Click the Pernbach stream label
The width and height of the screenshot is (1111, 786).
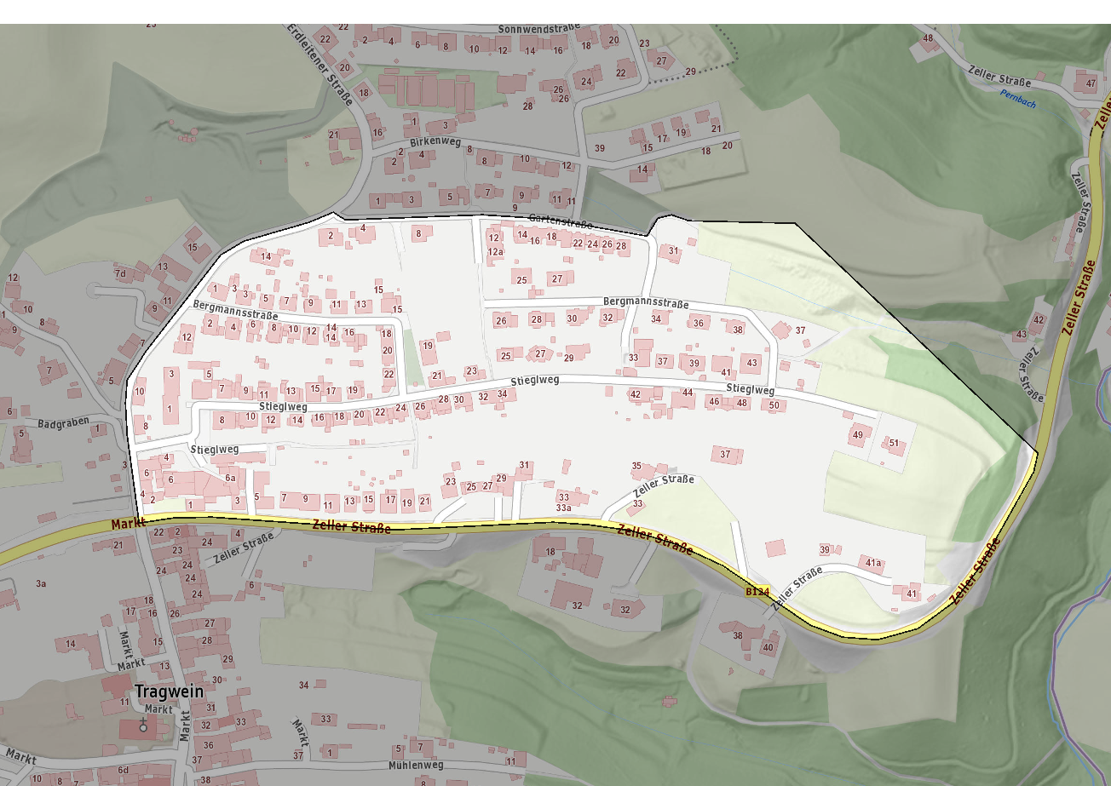[x=1018, y=99]
